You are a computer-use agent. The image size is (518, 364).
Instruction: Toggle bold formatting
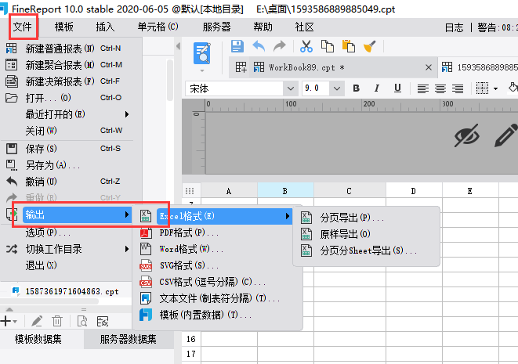pyautogui.click(x=356, y=88)
